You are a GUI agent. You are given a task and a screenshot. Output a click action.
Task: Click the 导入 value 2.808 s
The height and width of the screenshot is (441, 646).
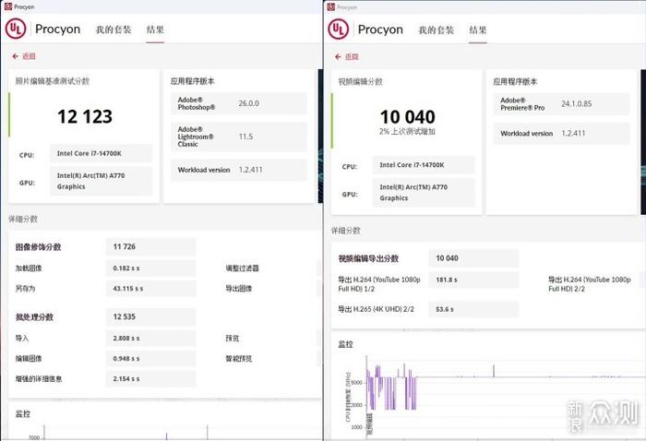coord(150,338)
